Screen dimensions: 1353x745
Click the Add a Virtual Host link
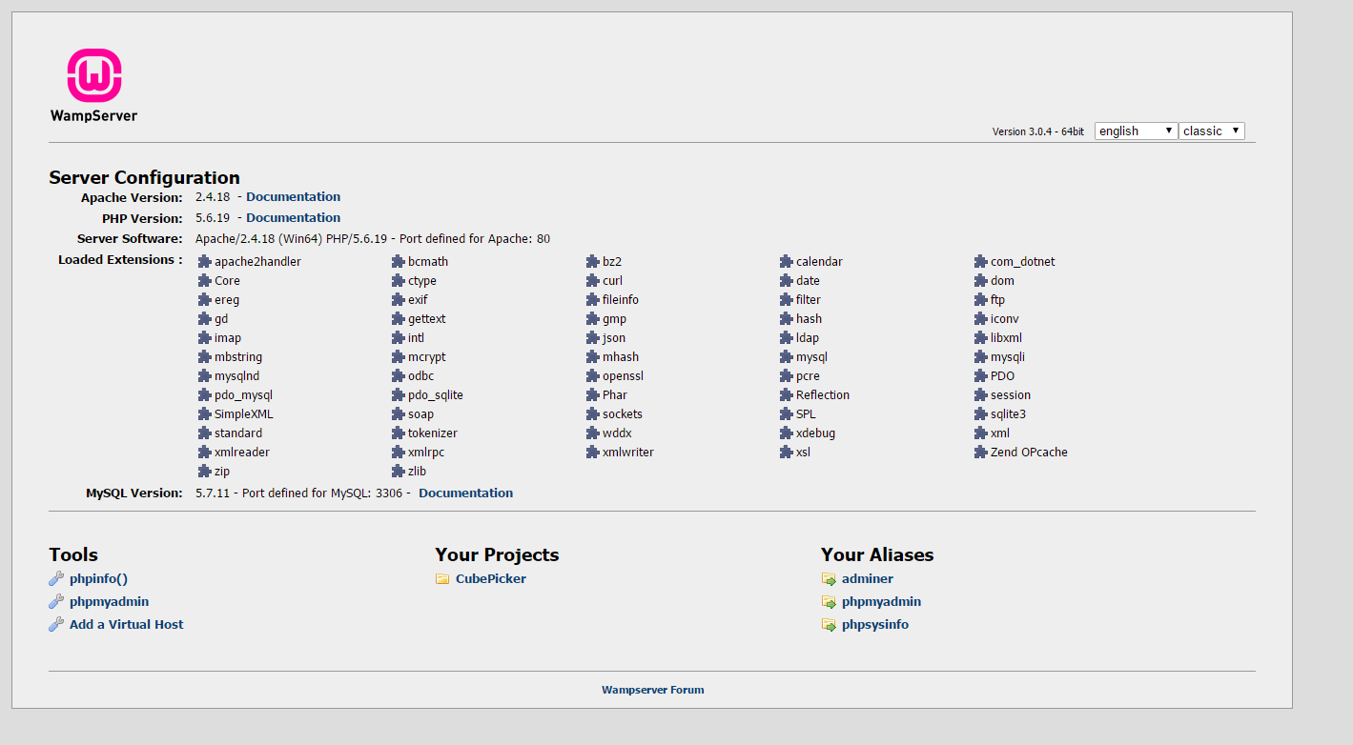pyautogui.click(x=126, y=624)
